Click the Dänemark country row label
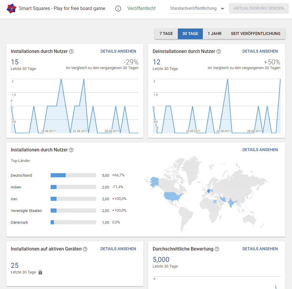Screen dimensions: 292x289 tap(19, 223)
